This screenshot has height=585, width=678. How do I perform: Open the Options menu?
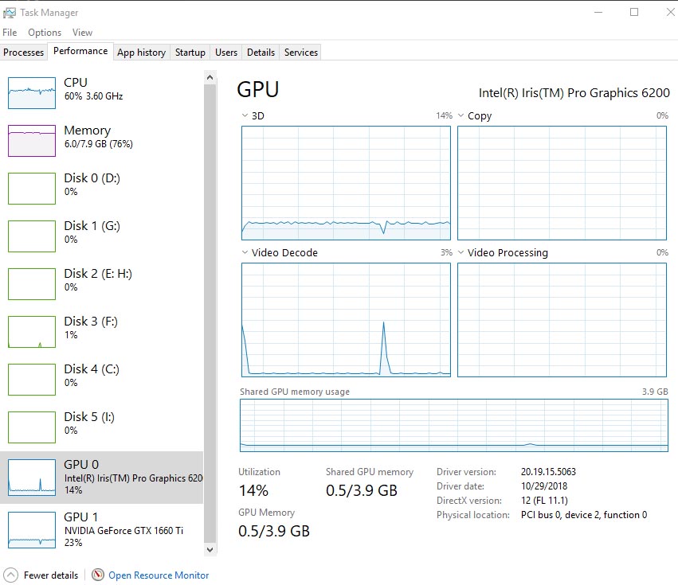tap(45, 33)
